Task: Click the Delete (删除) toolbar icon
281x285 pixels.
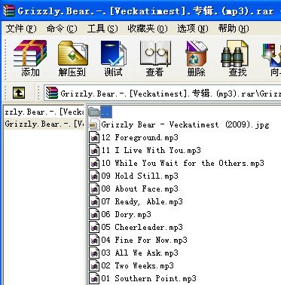Action: [197, 58]
